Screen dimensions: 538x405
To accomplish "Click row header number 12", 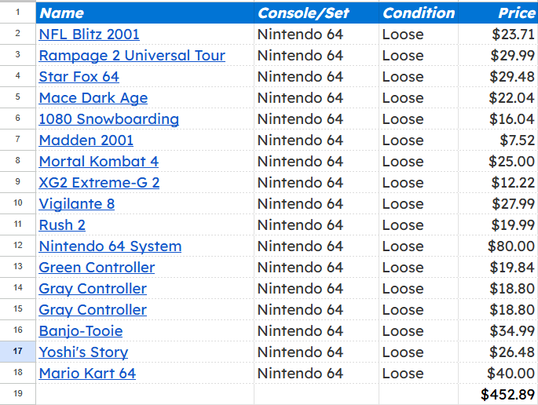I will pyautogui.click(x=18, y=246).
